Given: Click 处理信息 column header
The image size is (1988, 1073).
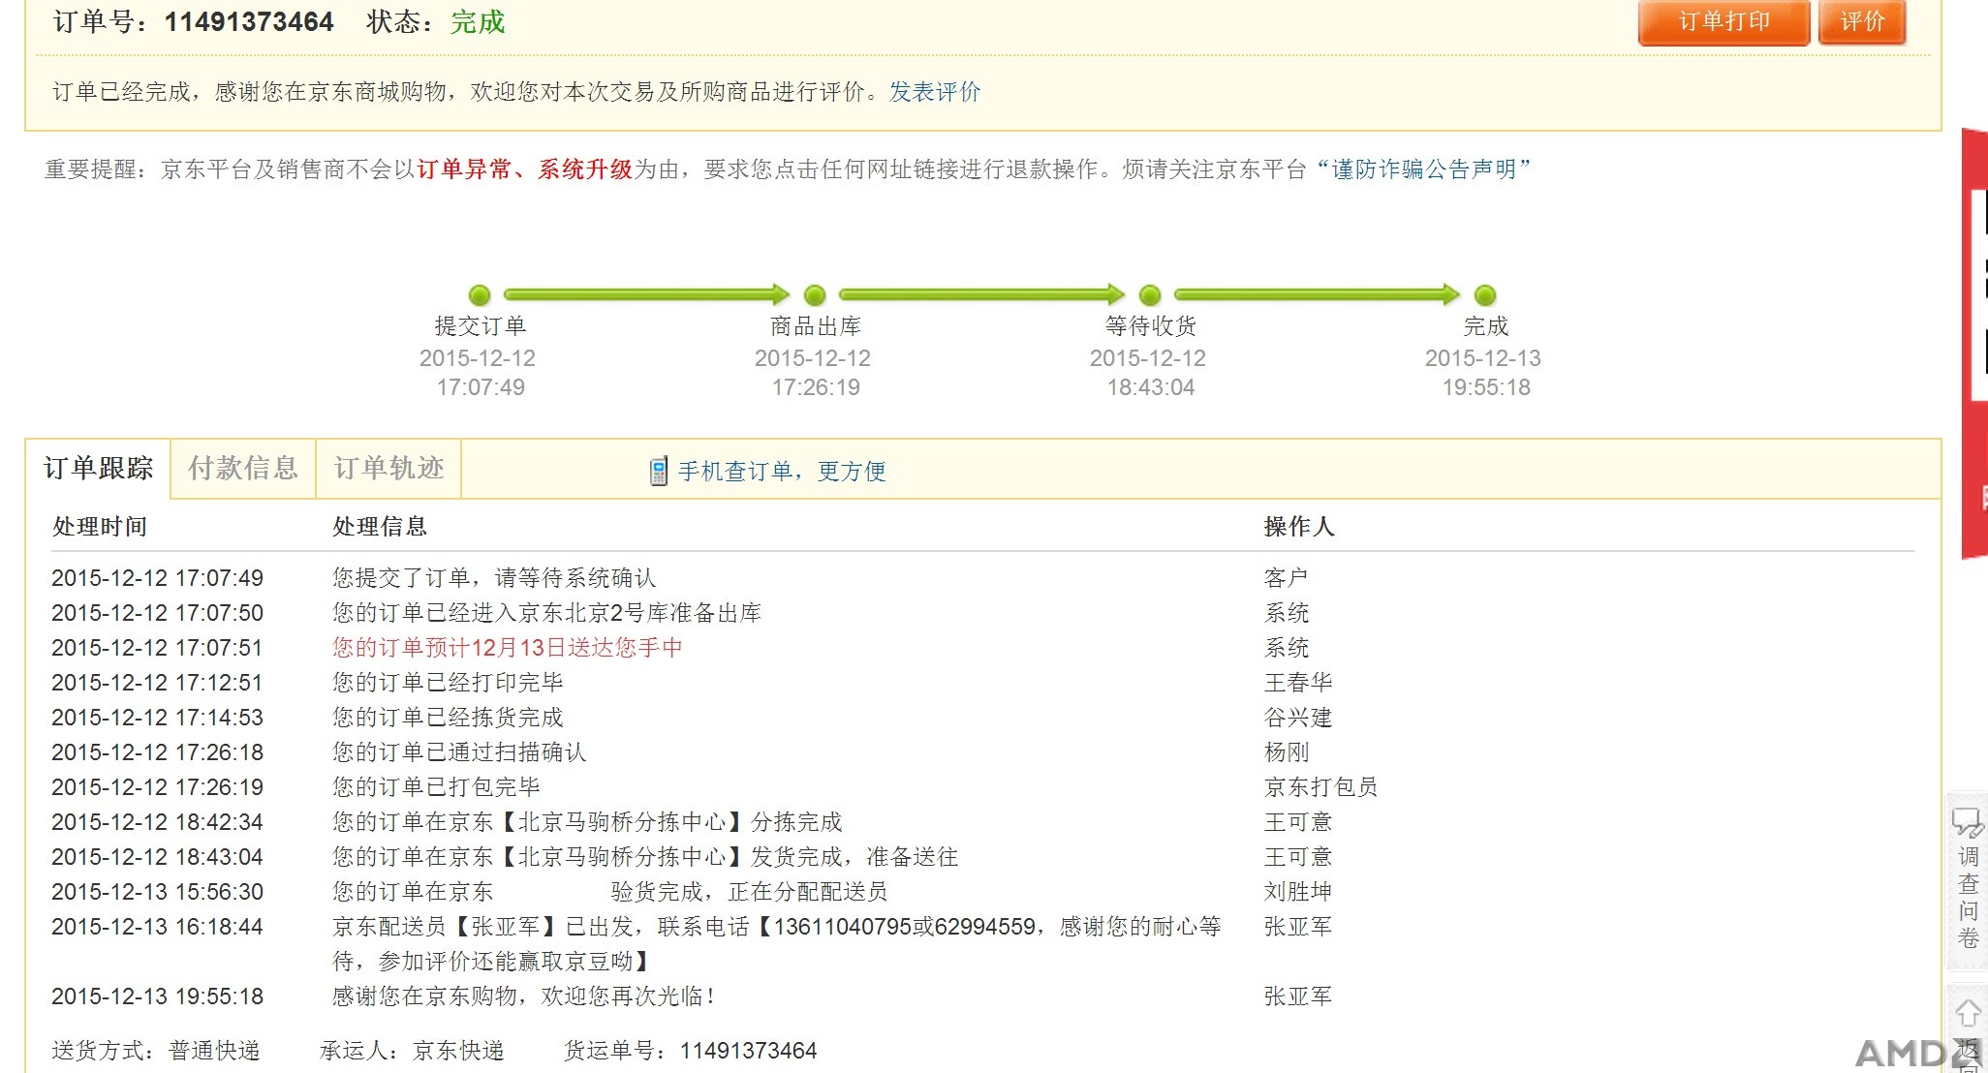Looking at the screenshot, I should [x=380, y=527].
